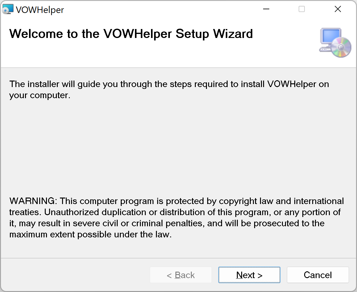This screenshot has width=357, height=292.
Task: Click the computer and CD setup graphic
Action: (334, 42)
